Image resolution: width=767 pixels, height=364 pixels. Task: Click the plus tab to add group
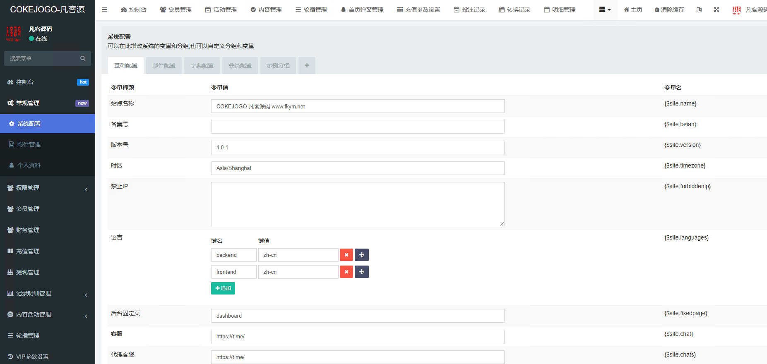pyautogui.click(x=307, y=65)
